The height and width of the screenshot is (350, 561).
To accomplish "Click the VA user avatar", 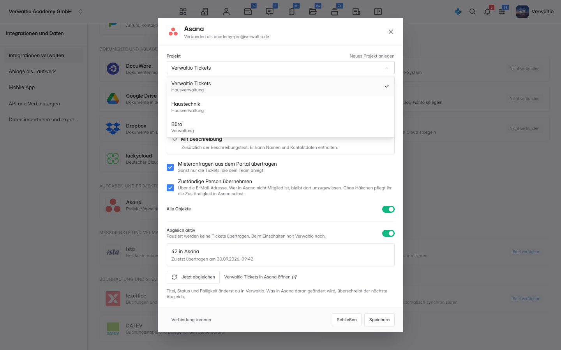I will (522, 12).
